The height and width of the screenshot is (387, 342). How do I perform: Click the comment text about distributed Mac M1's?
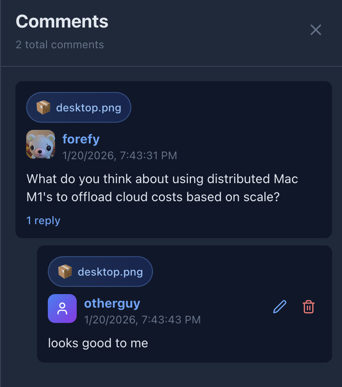coord(162,188)
